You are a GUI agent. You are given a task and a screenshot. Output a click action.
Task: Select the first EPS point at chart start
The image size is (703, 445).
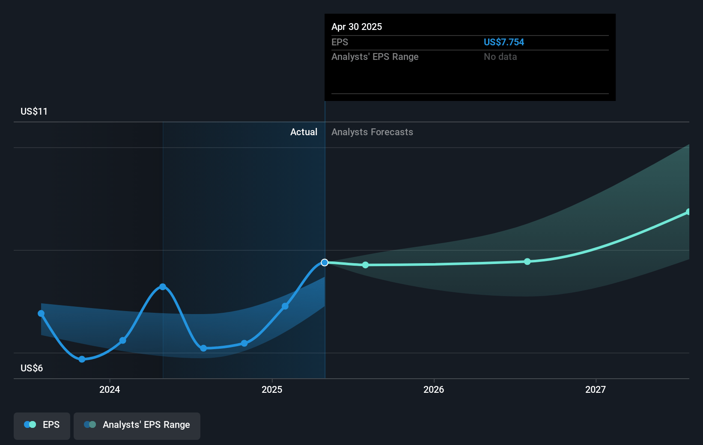pyautogui.click(x=41, y=314)
